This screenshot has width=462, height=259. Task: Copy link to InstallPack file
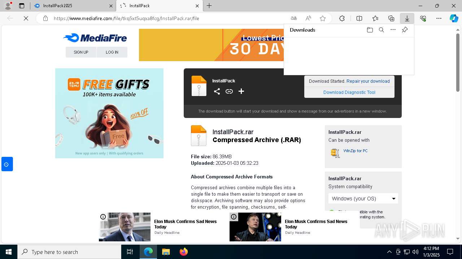[229, 91]
